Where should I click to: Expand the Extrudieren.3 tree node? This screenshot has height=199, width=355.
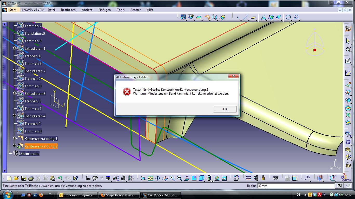click(15, 93)
